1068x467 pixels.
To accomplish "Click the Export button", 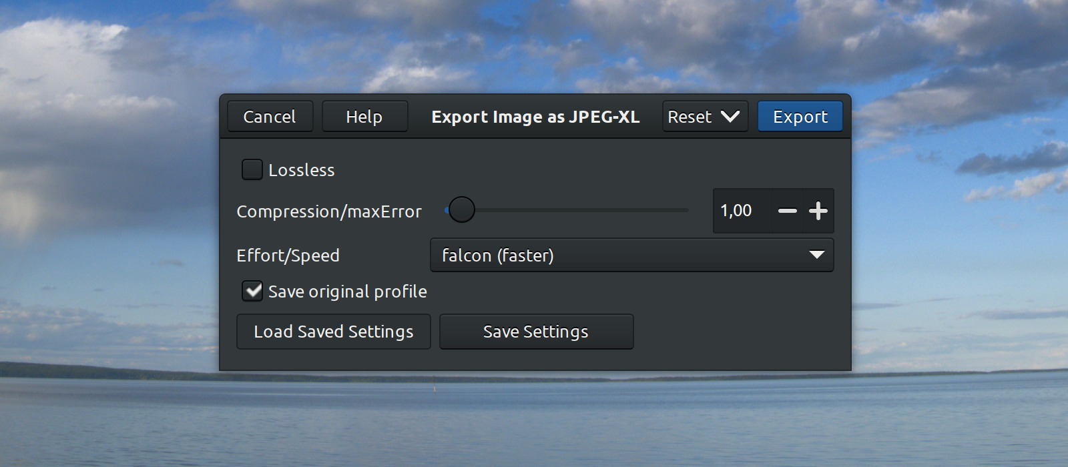I will (800, 116).
